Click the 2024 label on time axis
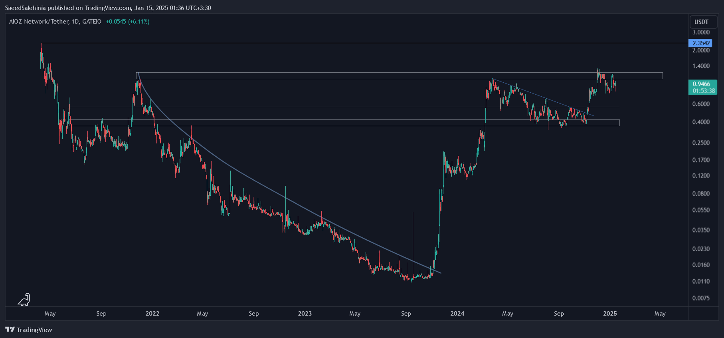The image size is (724, 338). pos(457,314)
